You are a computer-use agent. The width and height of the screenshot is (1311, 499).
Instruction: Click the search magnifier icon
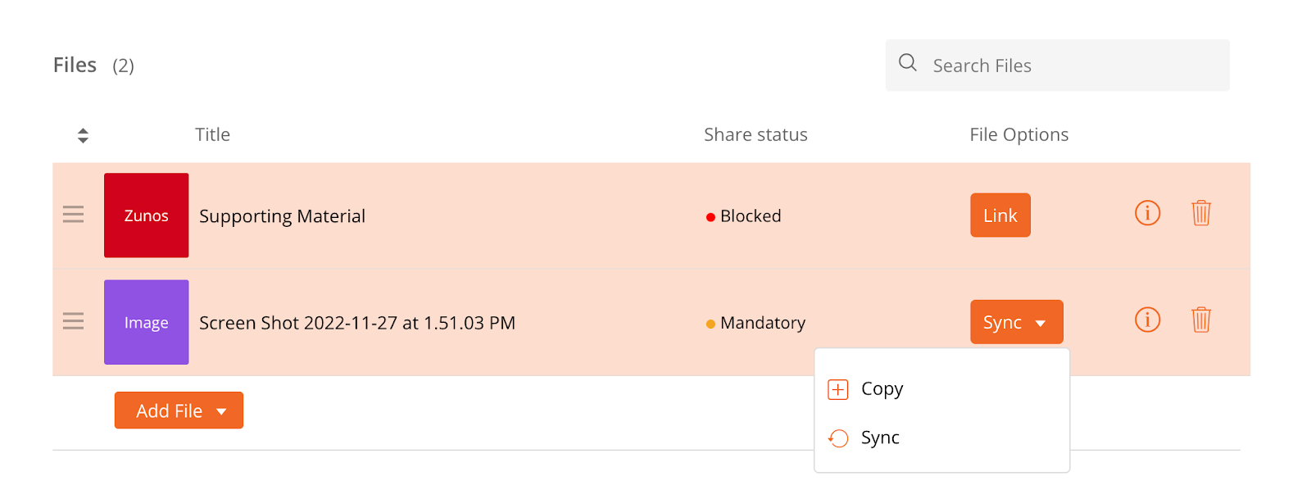coord(908,63)
